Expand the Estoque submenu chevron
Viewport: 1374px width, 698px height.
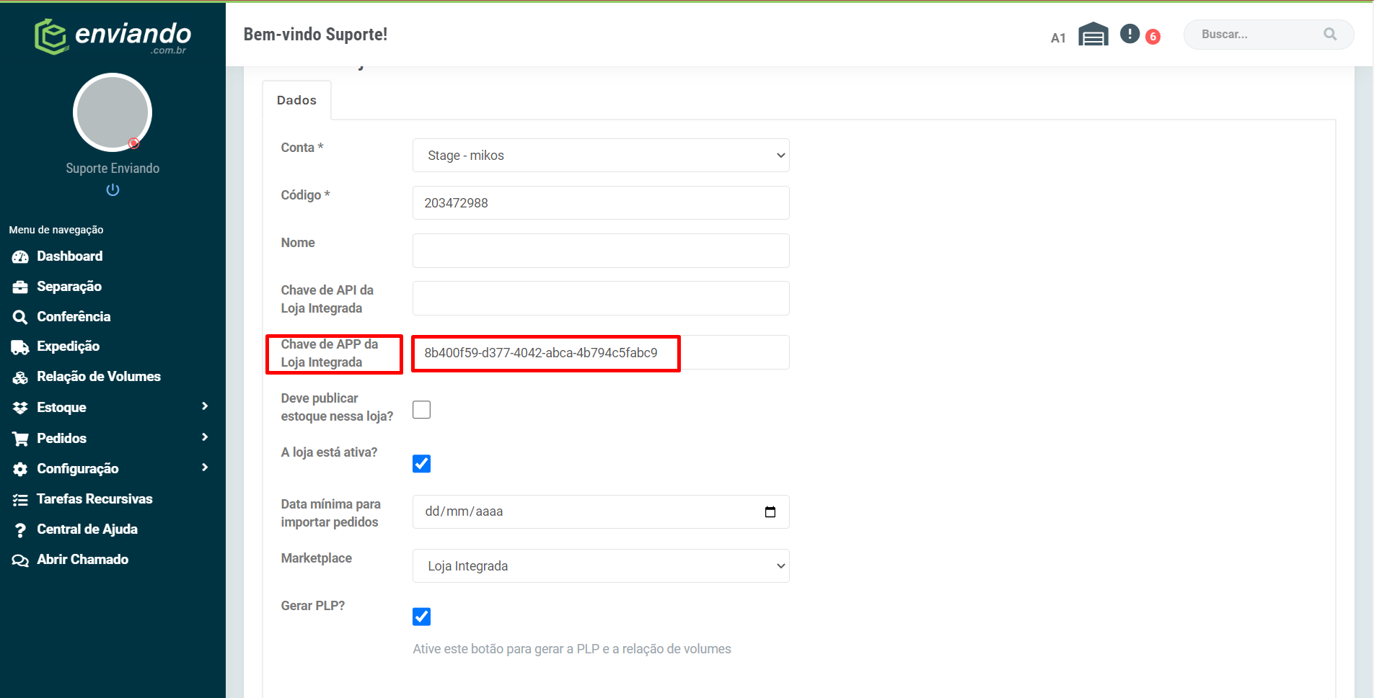pos(205,406)
